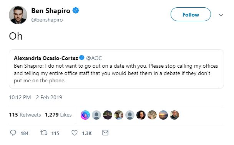
Task: Click the reply speech bubble icon
Action: point(13,133)
